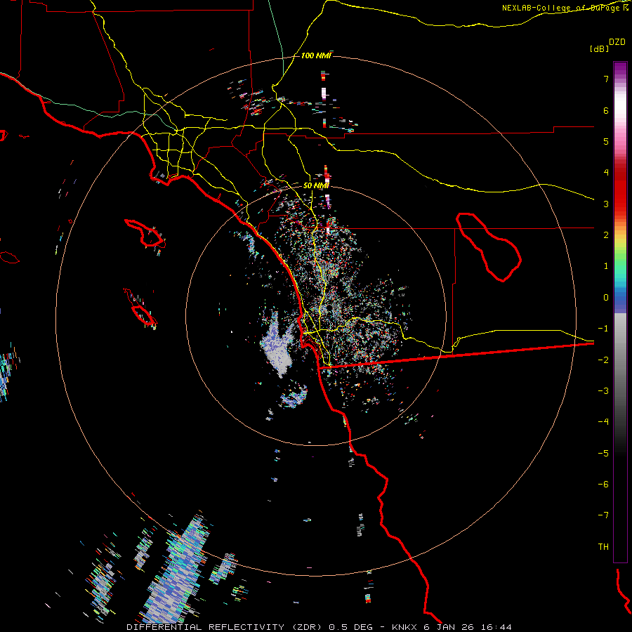Click the TH threshold label on the scale
Viewport: 632px width, 632px height.
pos(603,547)
